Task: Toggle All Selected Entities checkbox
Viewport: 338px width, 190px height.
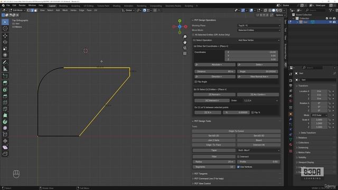Action: point(193,35)
